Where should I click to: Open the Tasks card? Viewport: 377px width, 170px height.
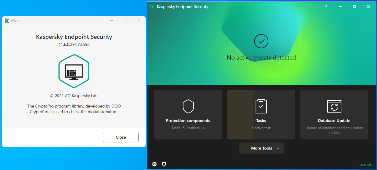point(261,115)
